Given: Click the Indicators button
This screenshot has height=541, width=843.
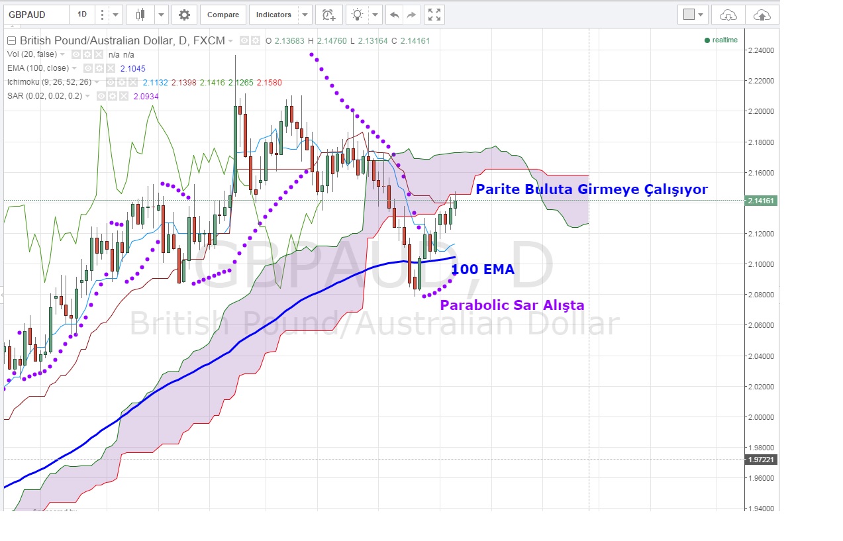Looking at the screenshot, I should (x=273, y=15).
